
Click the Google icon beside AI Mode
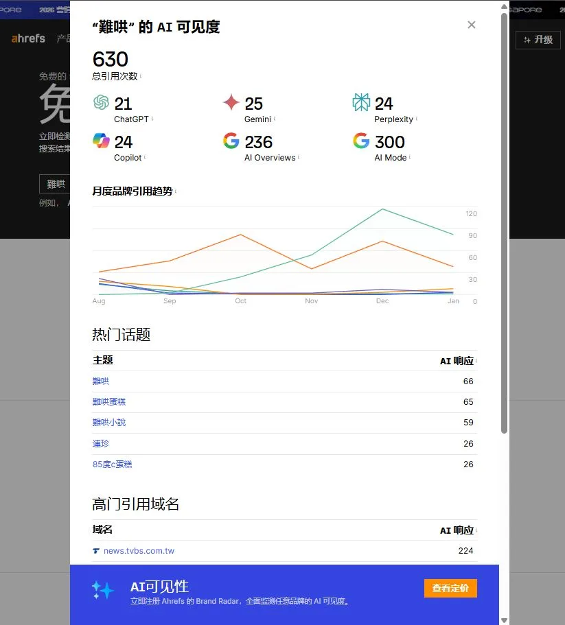(361, 141)
